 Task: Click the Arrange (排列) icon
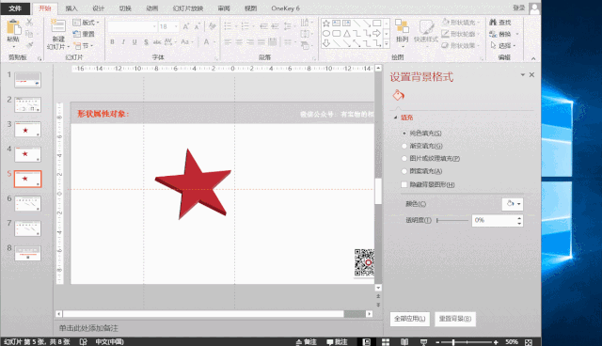pyautogui.click(x=402, y=27)
